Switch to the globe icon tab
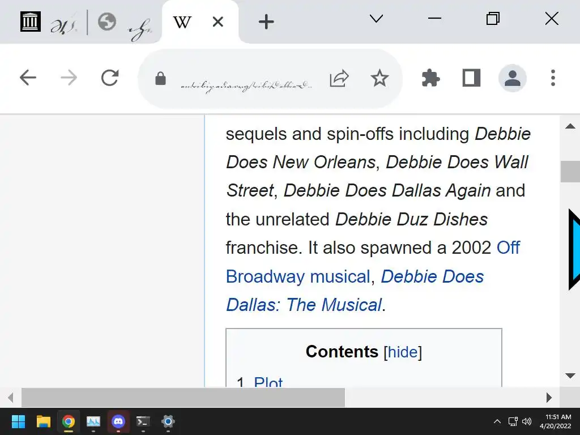 pyautogui.click(x=106, y=22)
